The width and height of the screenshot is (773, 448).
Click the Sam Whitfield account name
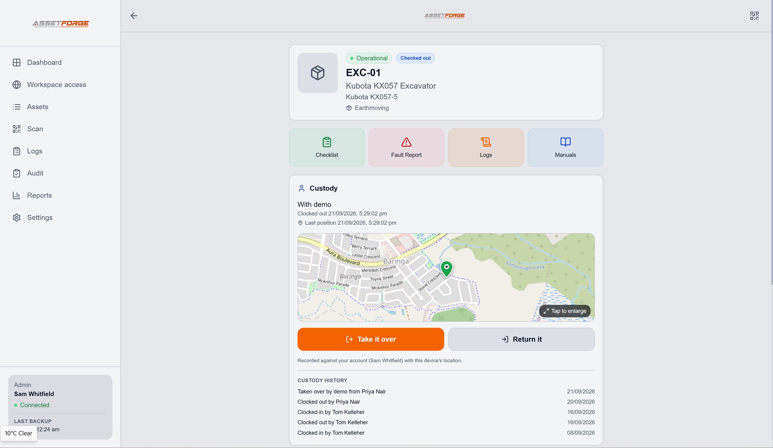coord(34,394)
